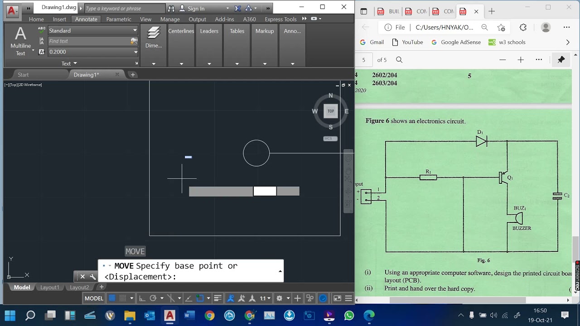Toggle snap mode dotted grid icon

click(x=123, y=298)
